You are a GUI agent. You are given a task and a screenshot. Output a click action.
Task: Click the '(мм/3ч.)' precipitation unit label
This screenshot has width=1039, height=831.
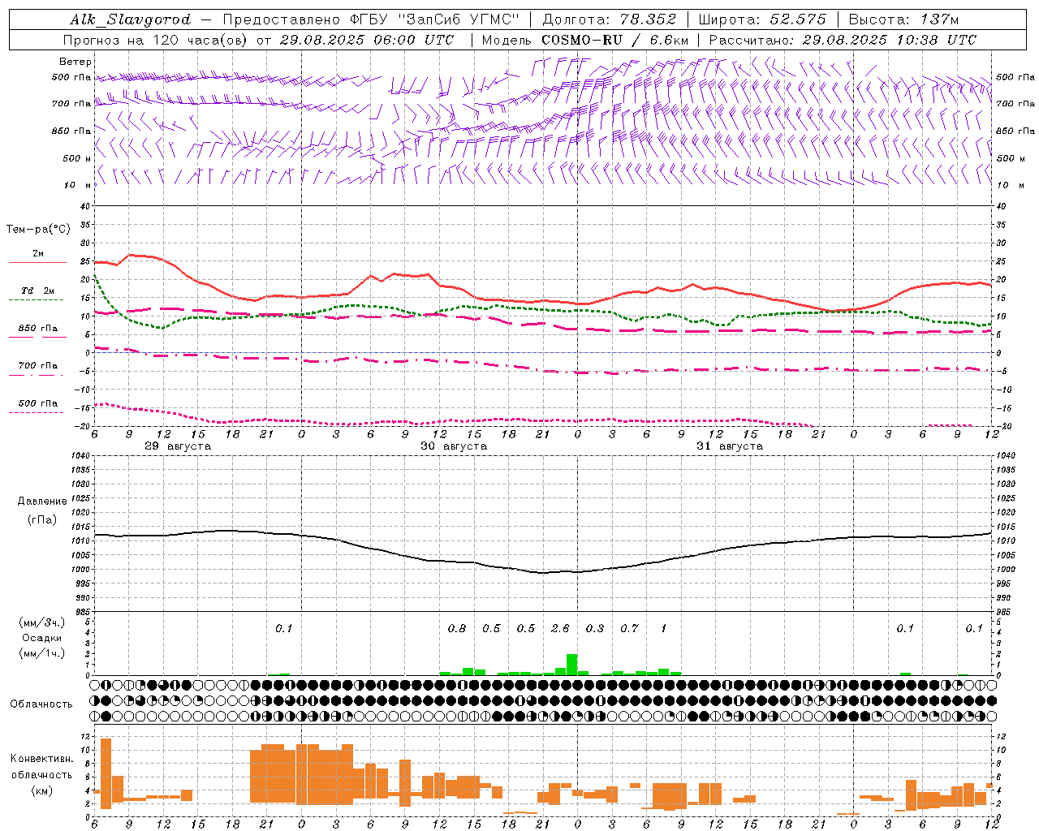point(41,622)
